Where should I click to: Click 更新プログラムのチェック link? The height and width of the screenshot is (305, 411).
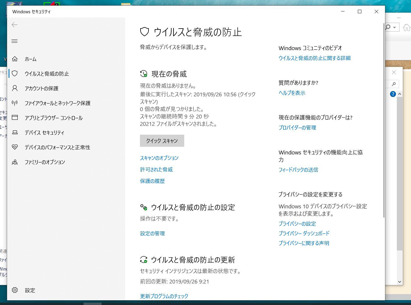[x=164, y=296]
